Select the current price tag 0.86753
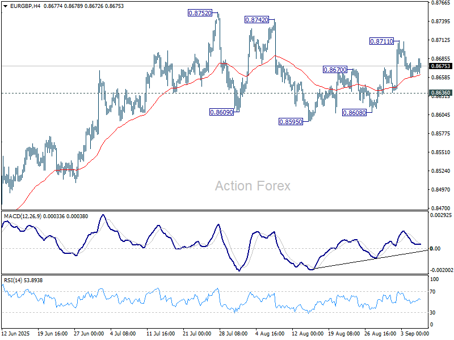 [x=441, y=66]
